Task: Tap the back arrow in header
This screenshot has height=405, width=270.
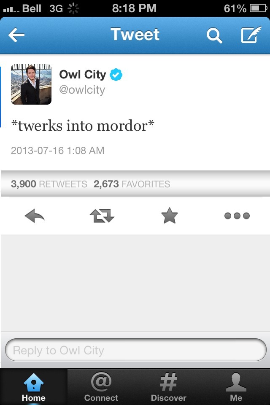Action: coord(16,35)
